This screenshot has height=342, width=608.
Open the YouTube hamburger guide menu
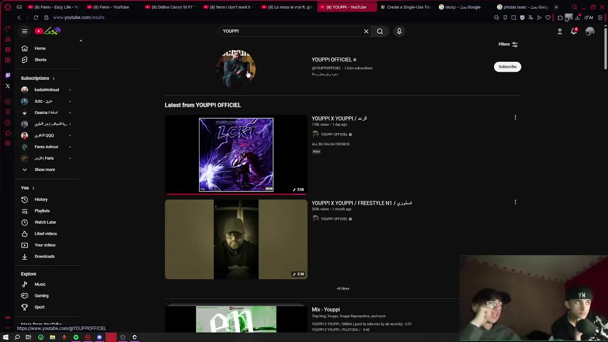24,31
